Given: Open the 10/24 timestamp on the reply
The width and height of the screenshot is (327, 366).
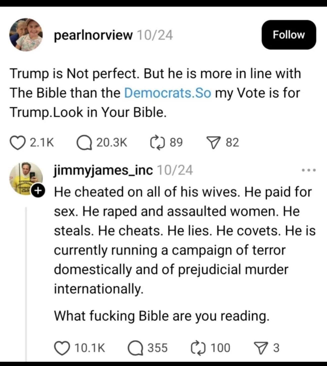Looking at the screenshot, I should pos(175,170).
